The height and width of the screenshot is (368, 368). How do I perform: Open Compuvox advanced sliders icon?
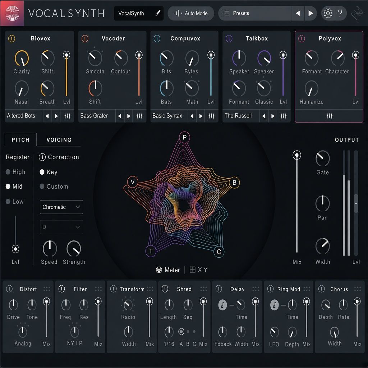[x=211, y=116]
